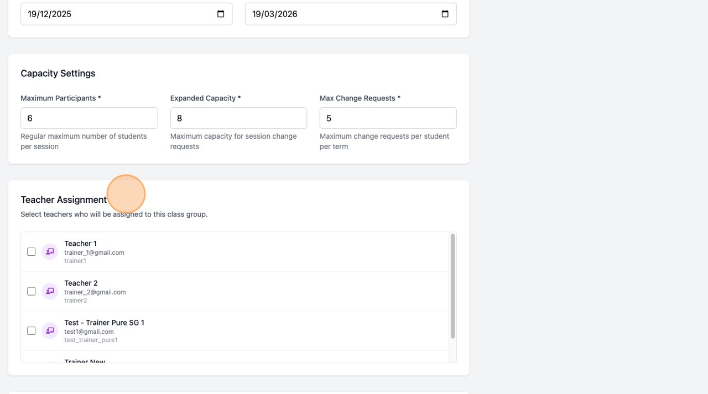Click the Teacher 1 name text
The width and height of the screenshot is (708, 394).
(80, 243)
